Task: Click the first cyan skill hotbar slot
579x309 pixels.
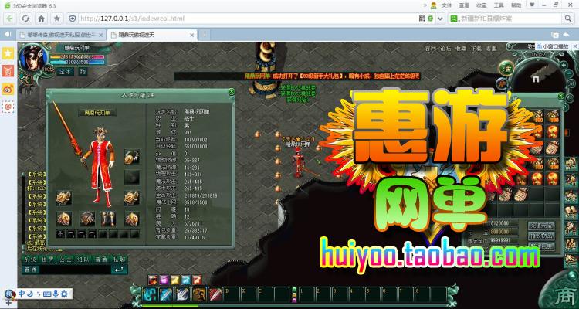Action: 151,294
